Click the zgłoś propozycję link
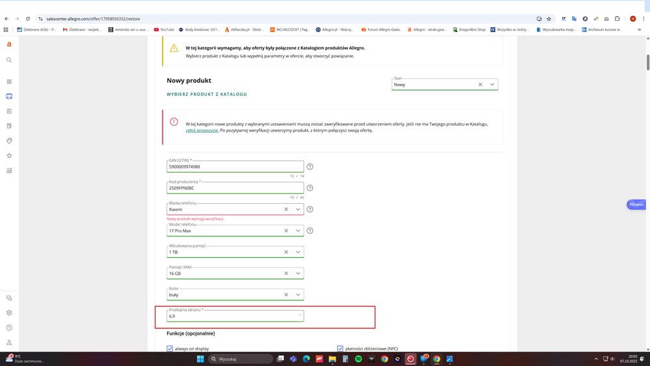 coord(202,130)
